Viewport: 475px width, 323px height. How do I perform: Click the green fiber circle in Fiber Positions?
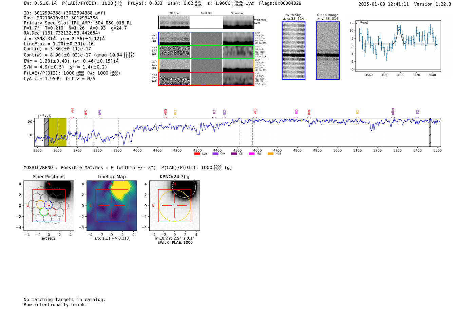pyautogui.click(x=44, y=212)
